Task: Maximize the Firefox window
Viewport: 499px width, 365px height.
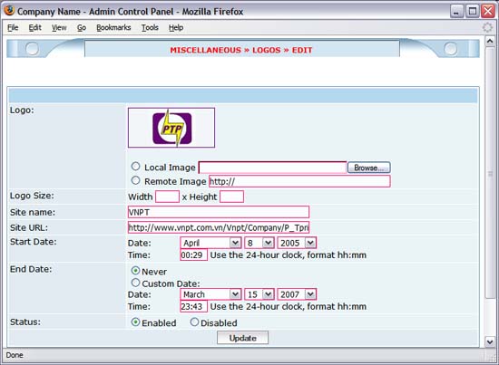Action: [473, 12]
